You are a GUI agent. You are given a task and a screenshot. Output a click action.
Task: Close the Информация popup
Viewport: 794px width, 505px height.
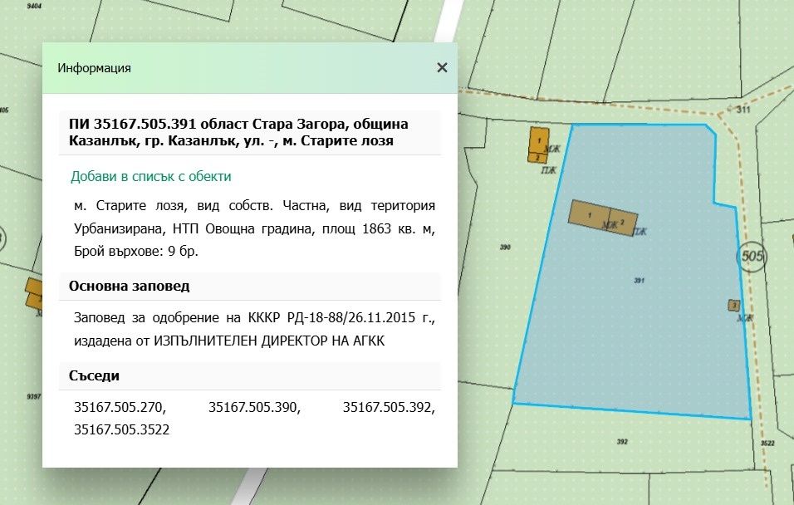[442, 67]
